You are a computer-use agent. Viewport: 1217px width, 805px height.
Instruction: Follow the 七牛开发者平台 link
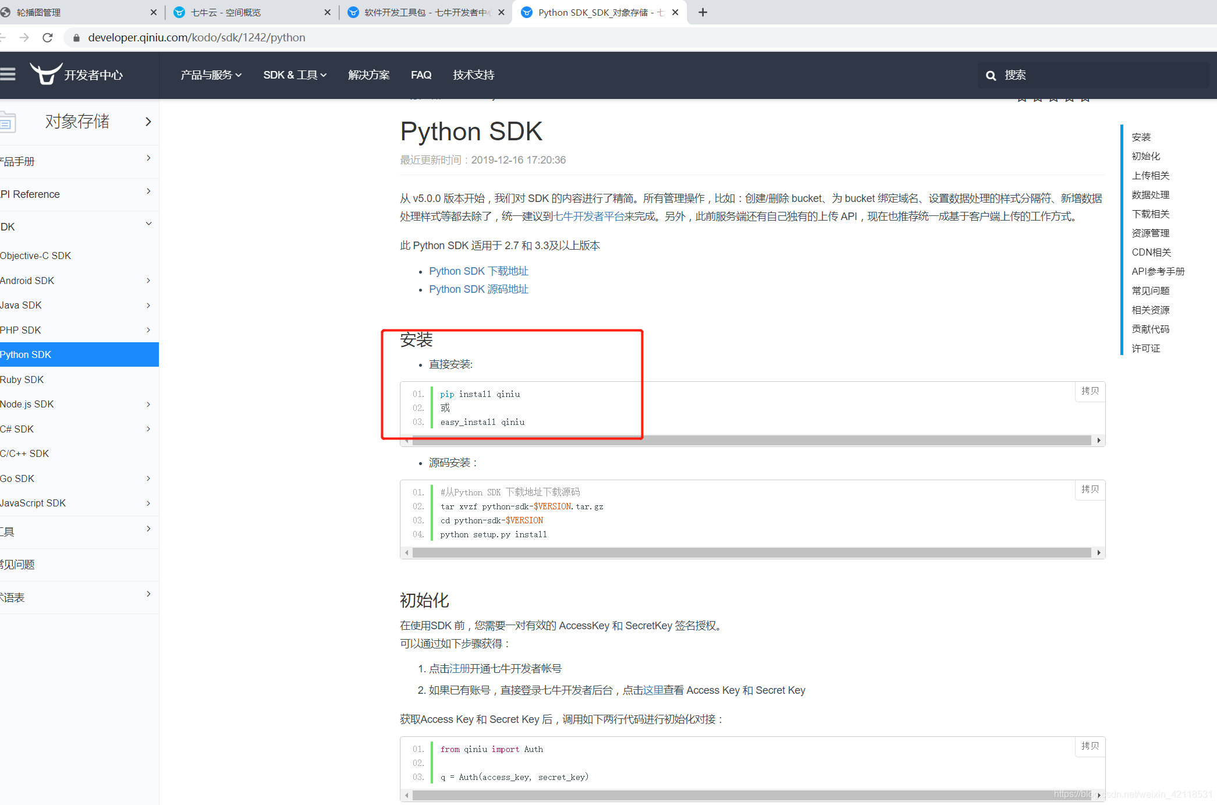588,217
